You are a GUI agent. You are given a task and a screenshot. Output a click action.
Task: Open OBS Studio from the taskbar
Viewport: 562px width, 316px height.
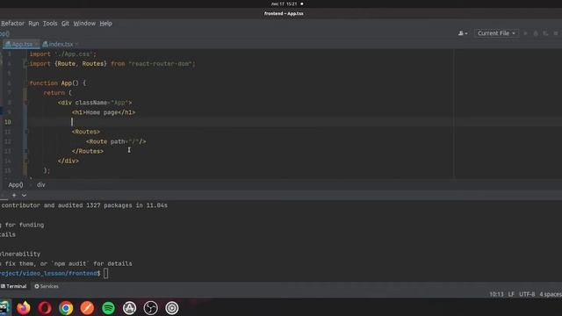[x=150, y=308]
